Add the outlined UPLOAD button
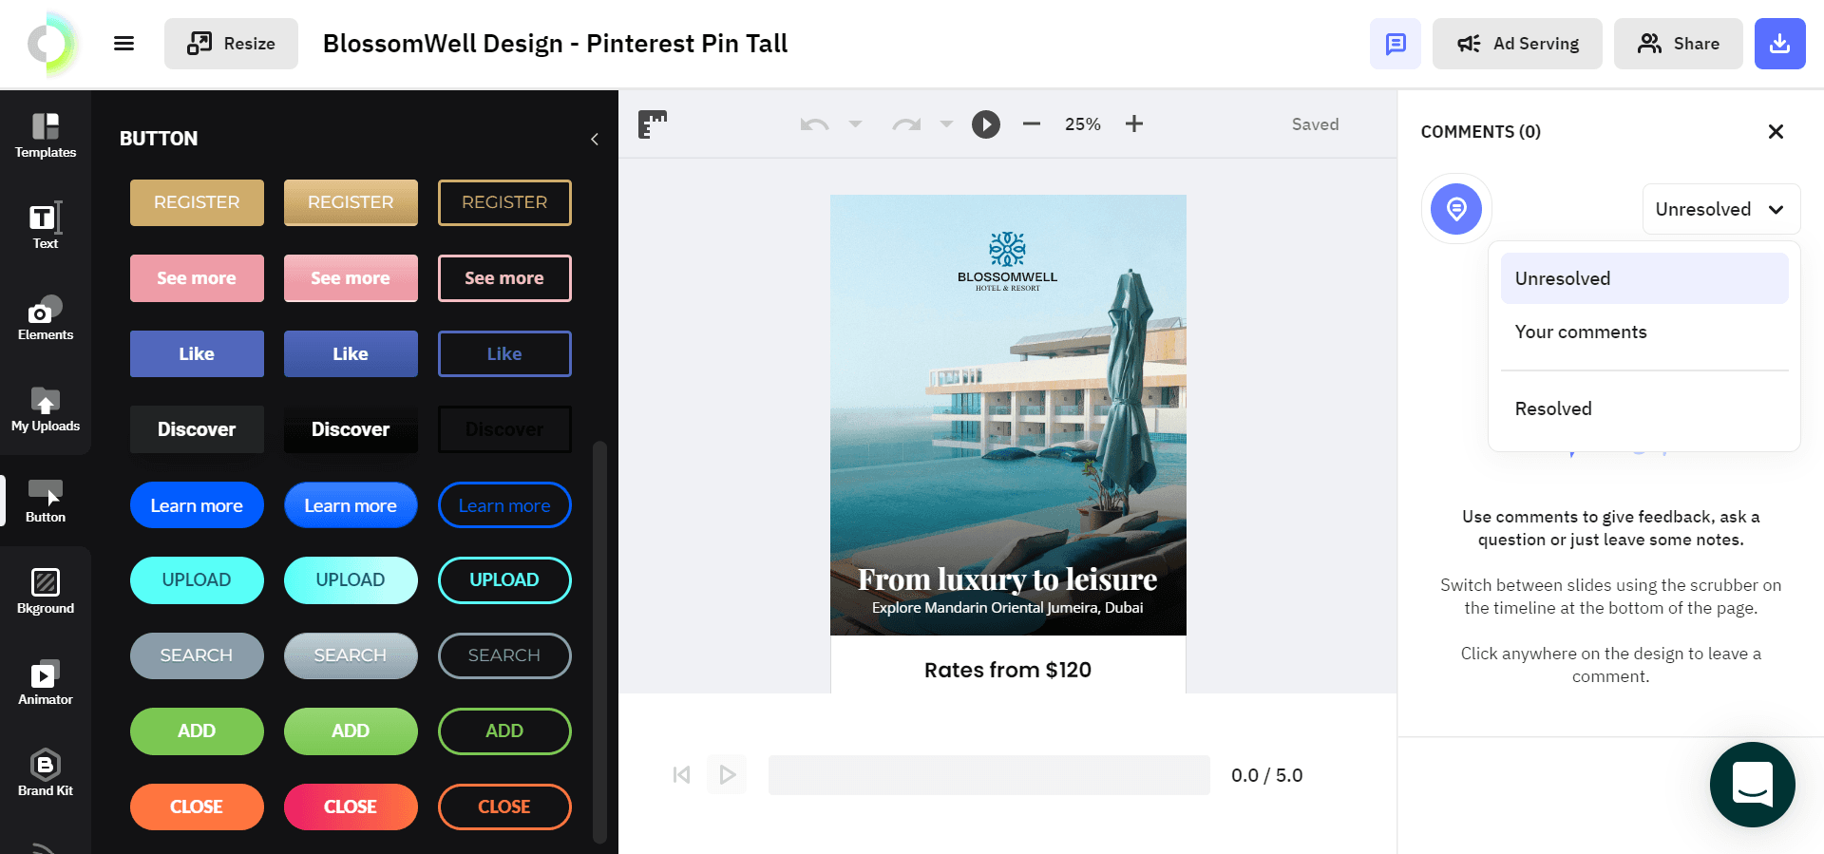The width and height of the screenshot is (1824, 854). click(x=504, y=580)
